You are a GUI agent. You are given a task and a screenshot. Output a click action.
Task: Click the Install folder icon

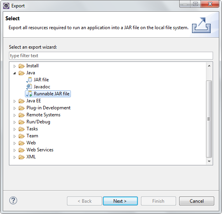point(21,66)
